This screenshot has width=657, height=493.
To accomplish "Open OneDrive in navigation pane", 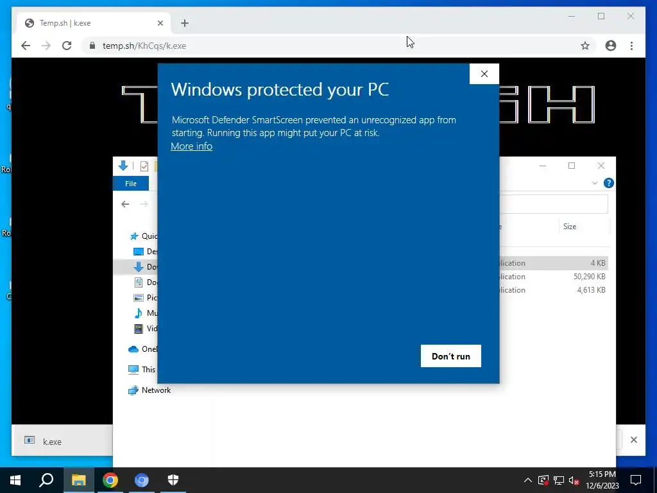I will pyautogui.click(x=143, y=349).
